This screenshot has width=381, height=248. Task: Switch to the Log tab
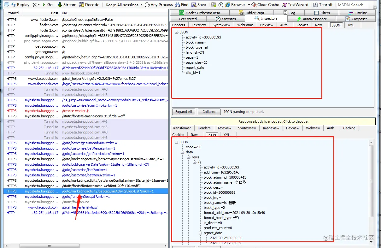click(289, 13)
